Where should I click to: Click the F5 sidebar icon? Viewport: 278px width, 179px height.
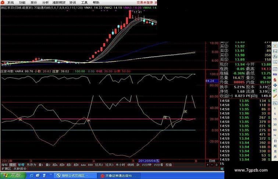(275, 103)
